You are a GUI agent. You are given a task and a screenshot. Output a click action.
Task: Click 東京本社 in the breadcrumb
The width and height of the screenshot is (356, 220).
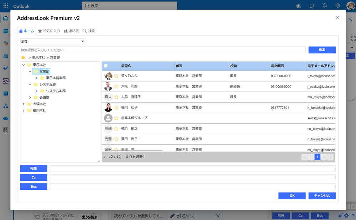click(38, 58)
